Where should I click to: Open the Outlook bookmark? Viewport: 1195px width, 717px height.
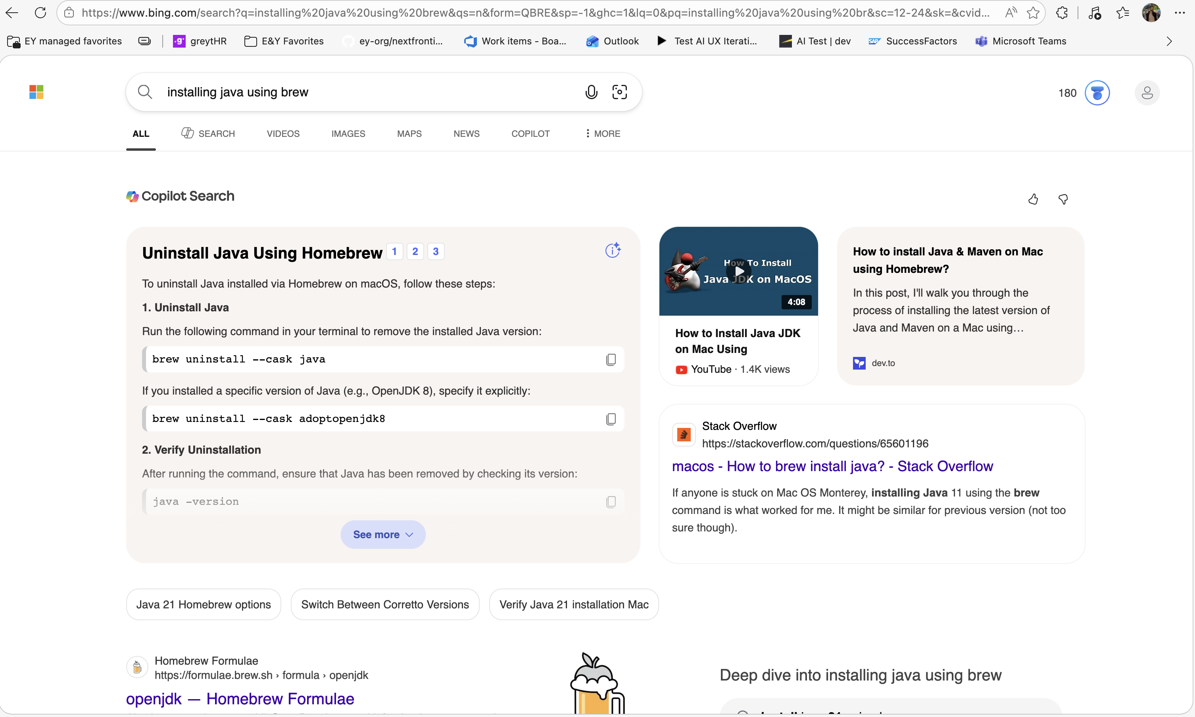click(612, 41)
